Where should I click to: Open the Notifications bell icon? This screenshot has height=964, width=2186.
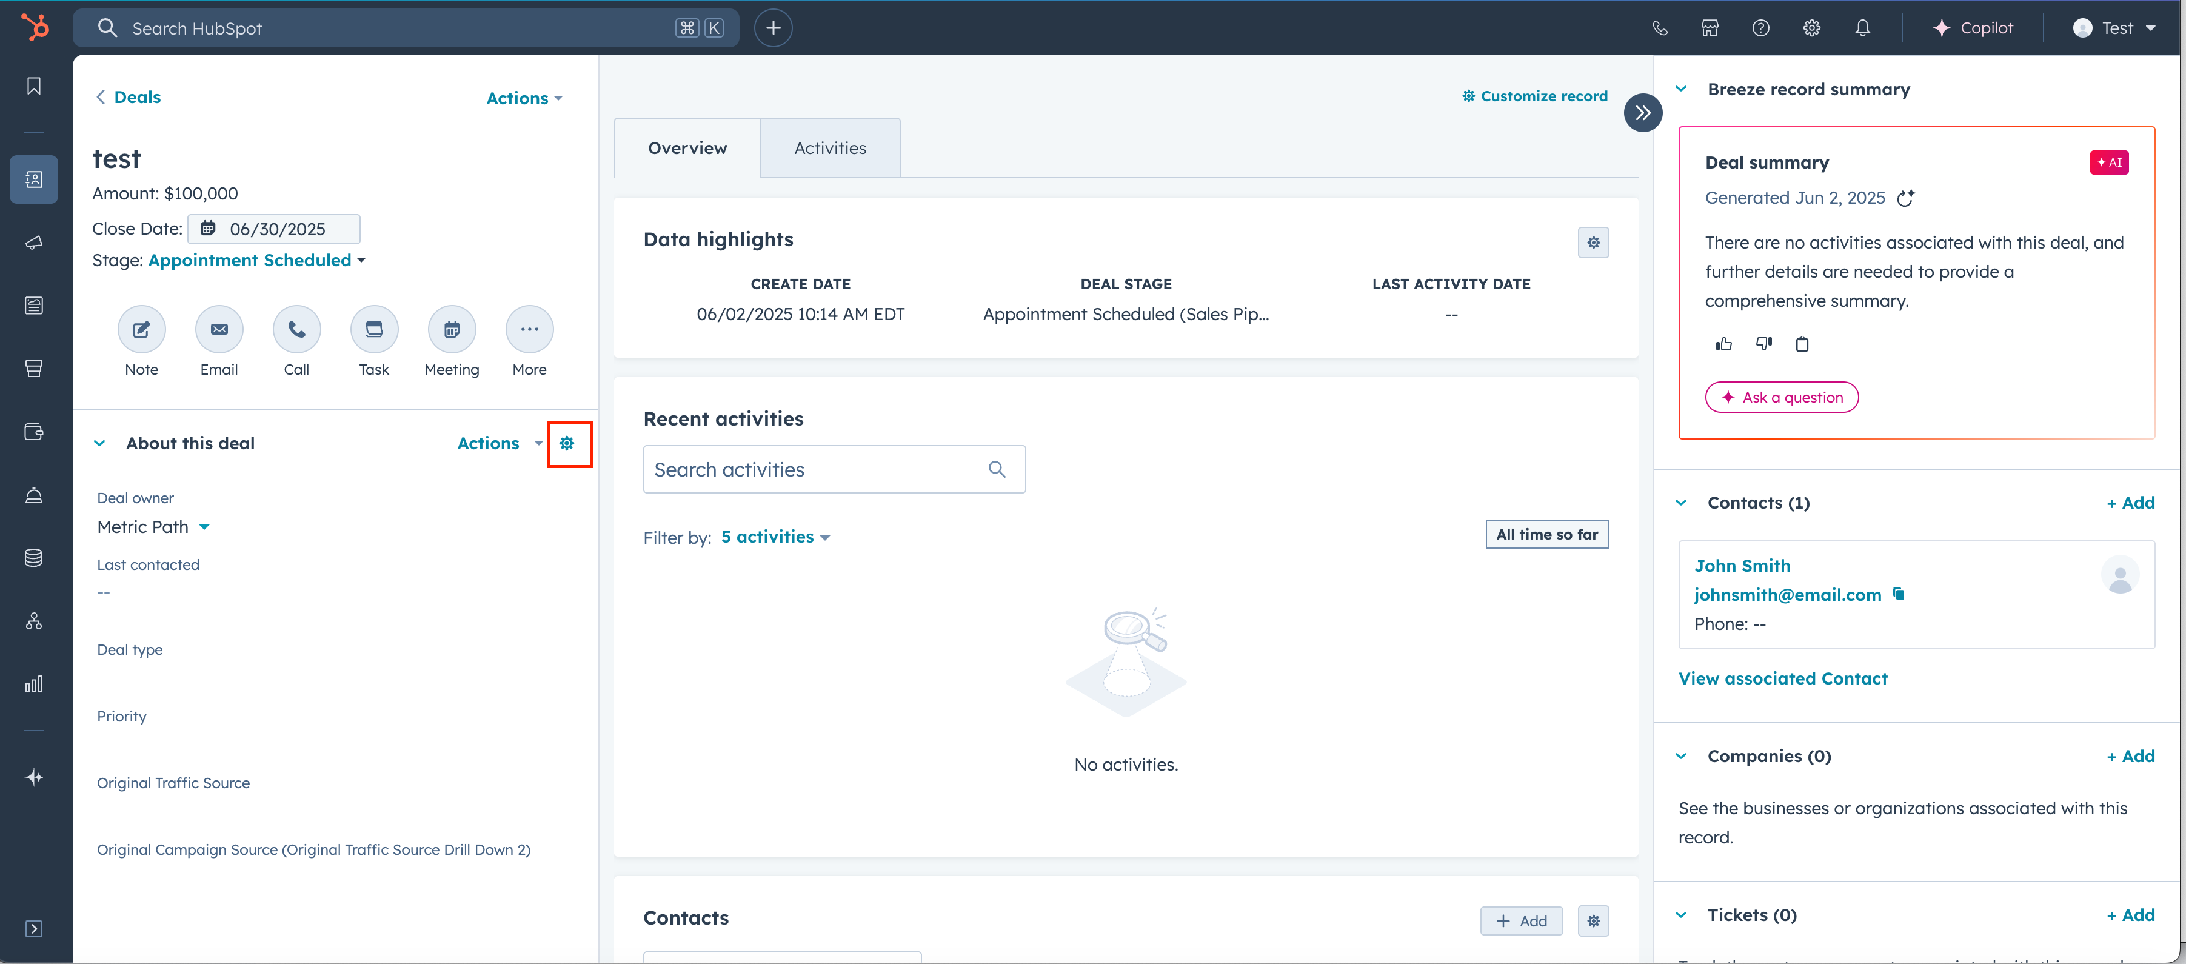(1863, 28)
